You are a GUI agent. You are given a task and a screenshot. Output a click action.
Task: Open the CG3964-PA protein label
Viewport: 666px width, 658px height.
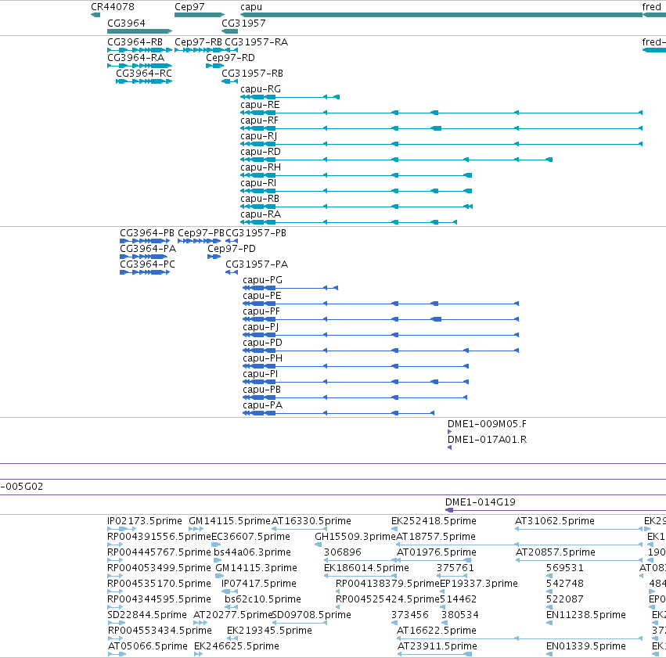tap(148, 249)
